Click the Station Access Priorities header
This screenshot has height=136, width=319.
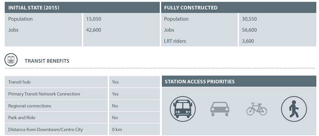pos(239,81)
